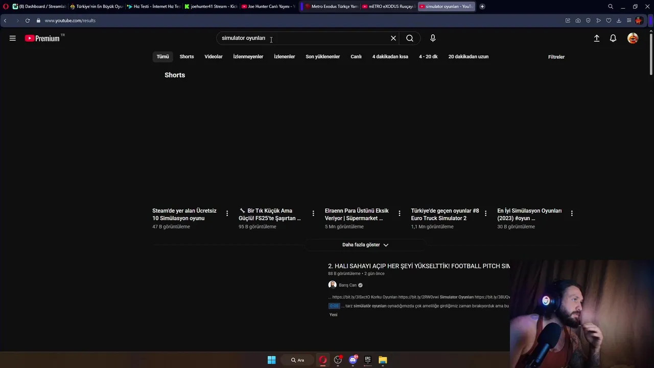Open Barış Can channel link

coord(347,285)
